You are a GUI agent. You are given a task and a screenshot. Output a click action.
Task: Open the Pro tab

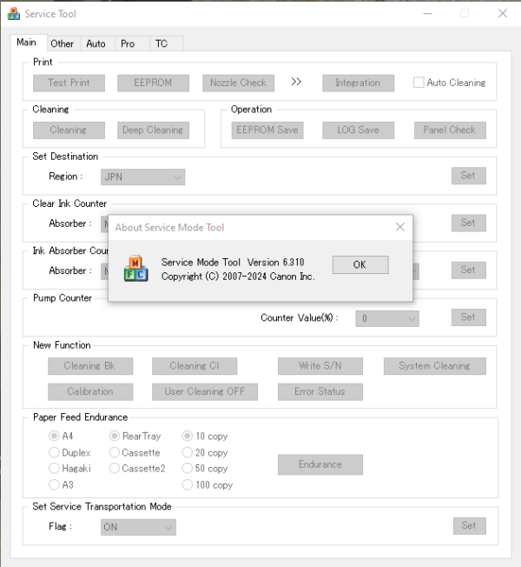[128, 43]
